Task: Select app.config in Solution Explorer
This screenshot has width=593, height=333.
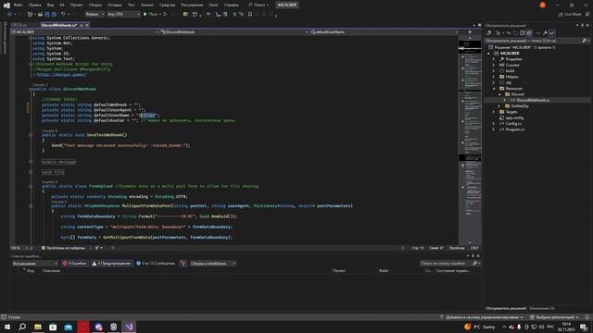Action: coord(514,117)
